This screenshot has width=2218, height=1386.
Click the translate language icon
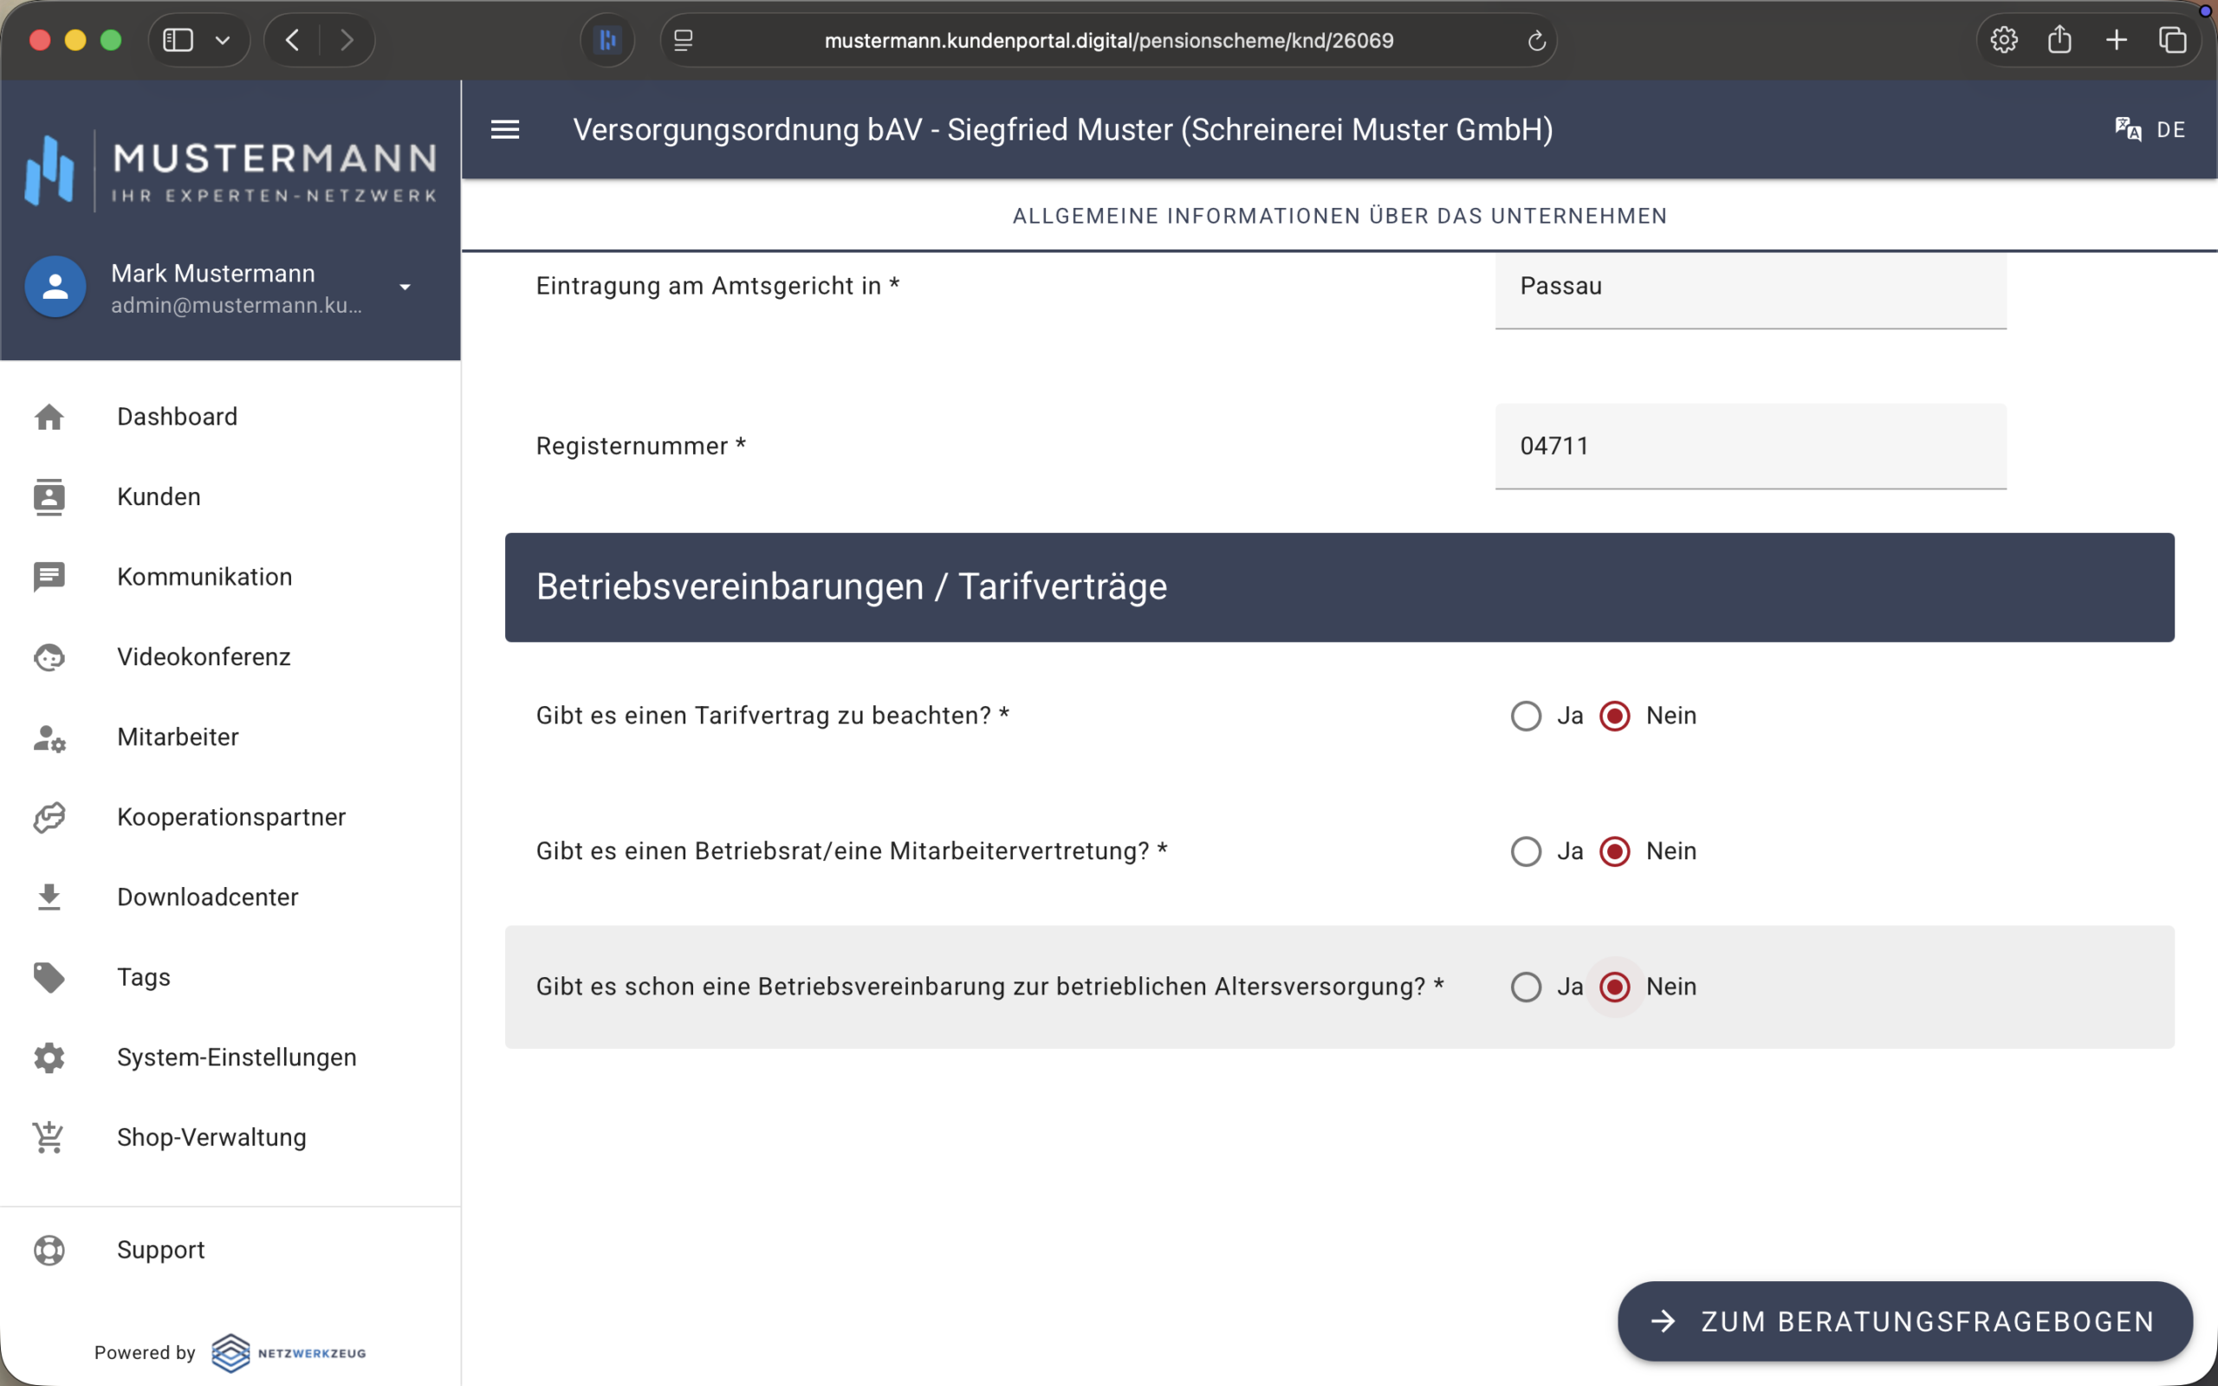coord(2127,129)
